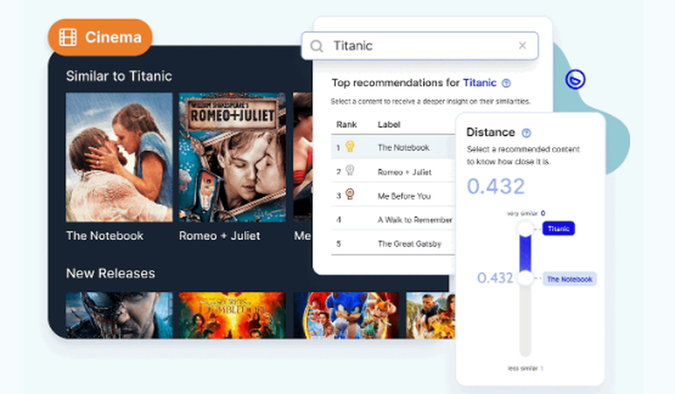Open the fourth new release jungle poster

pyautogui.click(x=431, y=315)
